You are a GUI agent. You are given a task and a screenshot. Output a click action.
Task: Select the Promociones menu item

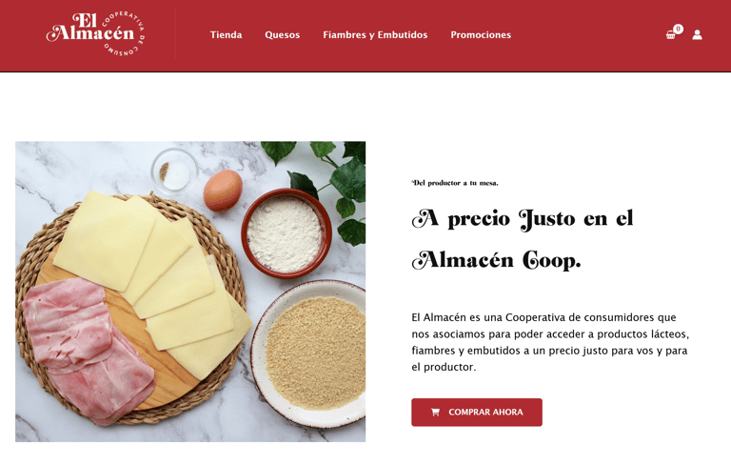coord(481,35)
